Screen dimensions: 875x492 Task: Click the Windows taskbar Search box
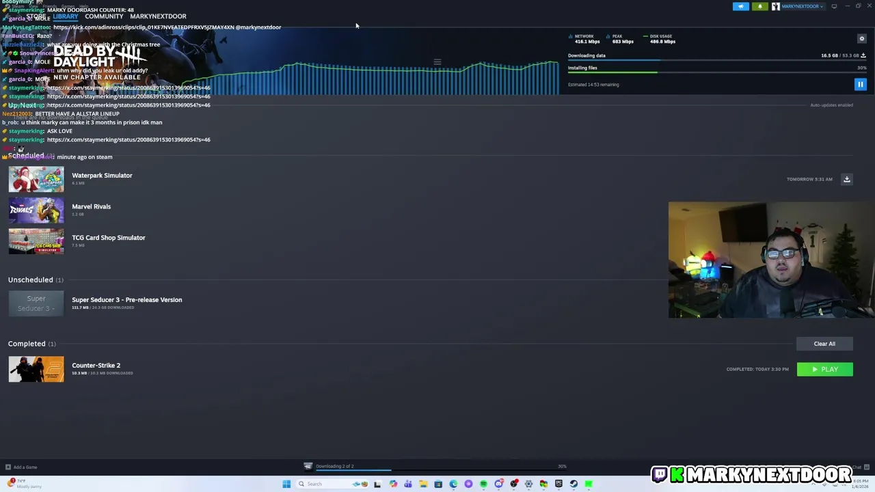coord(333,484)
